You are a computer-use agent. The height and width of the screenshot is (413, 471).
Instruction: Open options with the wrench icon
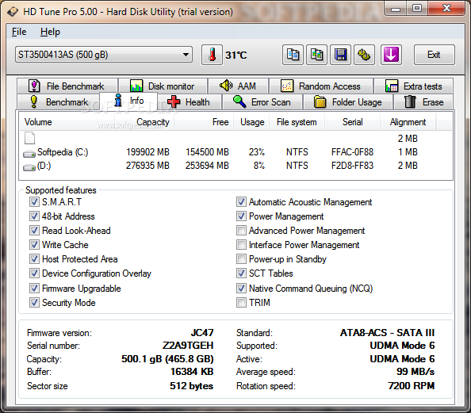point(364,55)
